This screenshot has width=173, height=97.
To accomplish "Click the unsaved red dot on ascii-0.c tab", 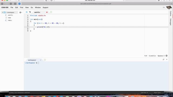I will (x=47, y=12).
